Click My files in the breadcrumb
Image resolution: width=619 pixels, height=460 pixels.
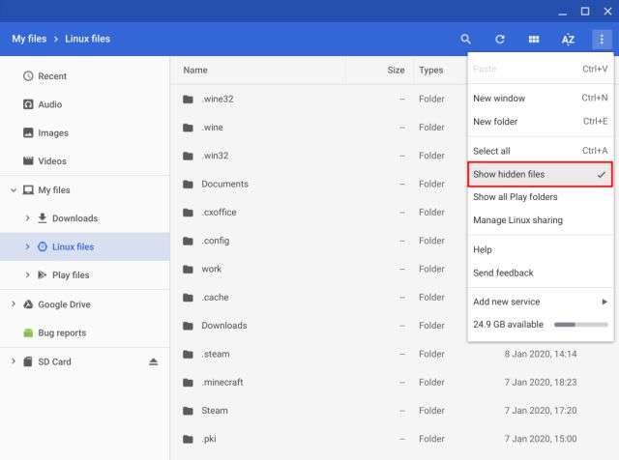coord(29,39)
